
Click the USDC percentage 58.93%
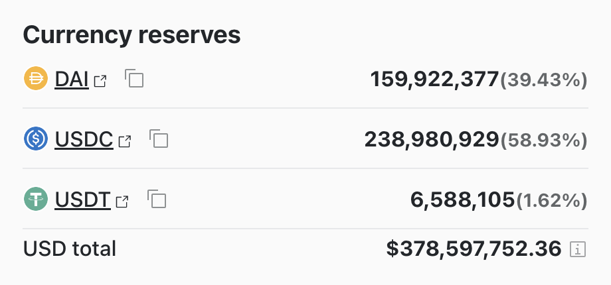(544, 141)
